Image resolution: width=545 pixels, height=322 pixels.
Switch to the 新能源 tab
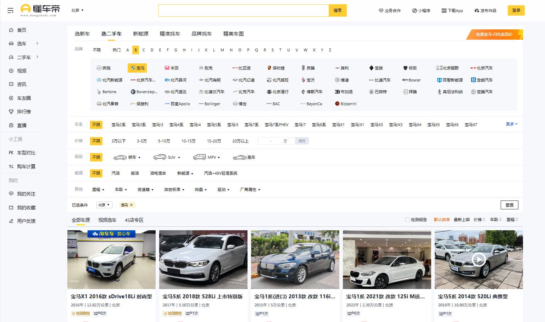pyautogui.click(x=141, y=34)
